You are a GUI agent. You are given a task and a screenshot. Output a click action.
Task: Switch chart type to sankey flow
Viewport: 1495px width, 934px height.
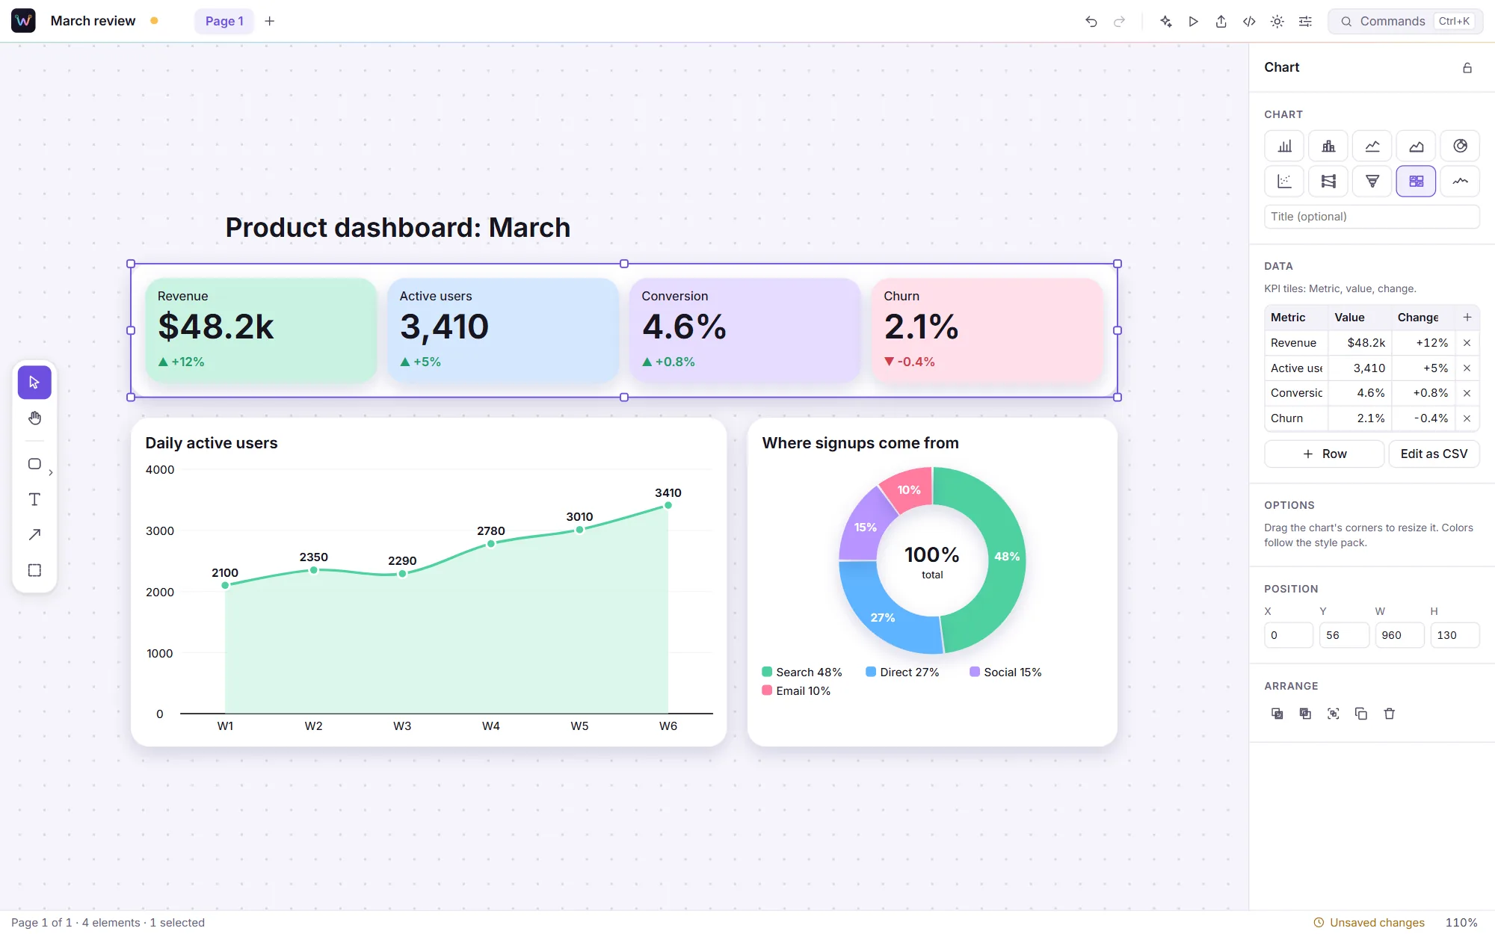coord(1328,181)
